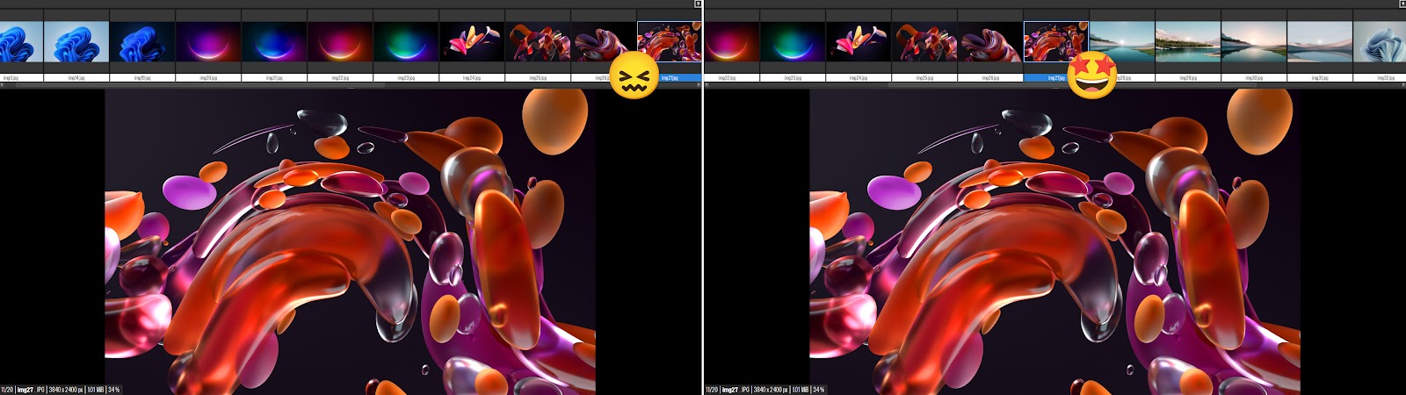Image resolution: width=1406 pixels, height=395 pixels.
Task: Click img29.jpg filename label in right filmstrip
Action: point(1188,78)
